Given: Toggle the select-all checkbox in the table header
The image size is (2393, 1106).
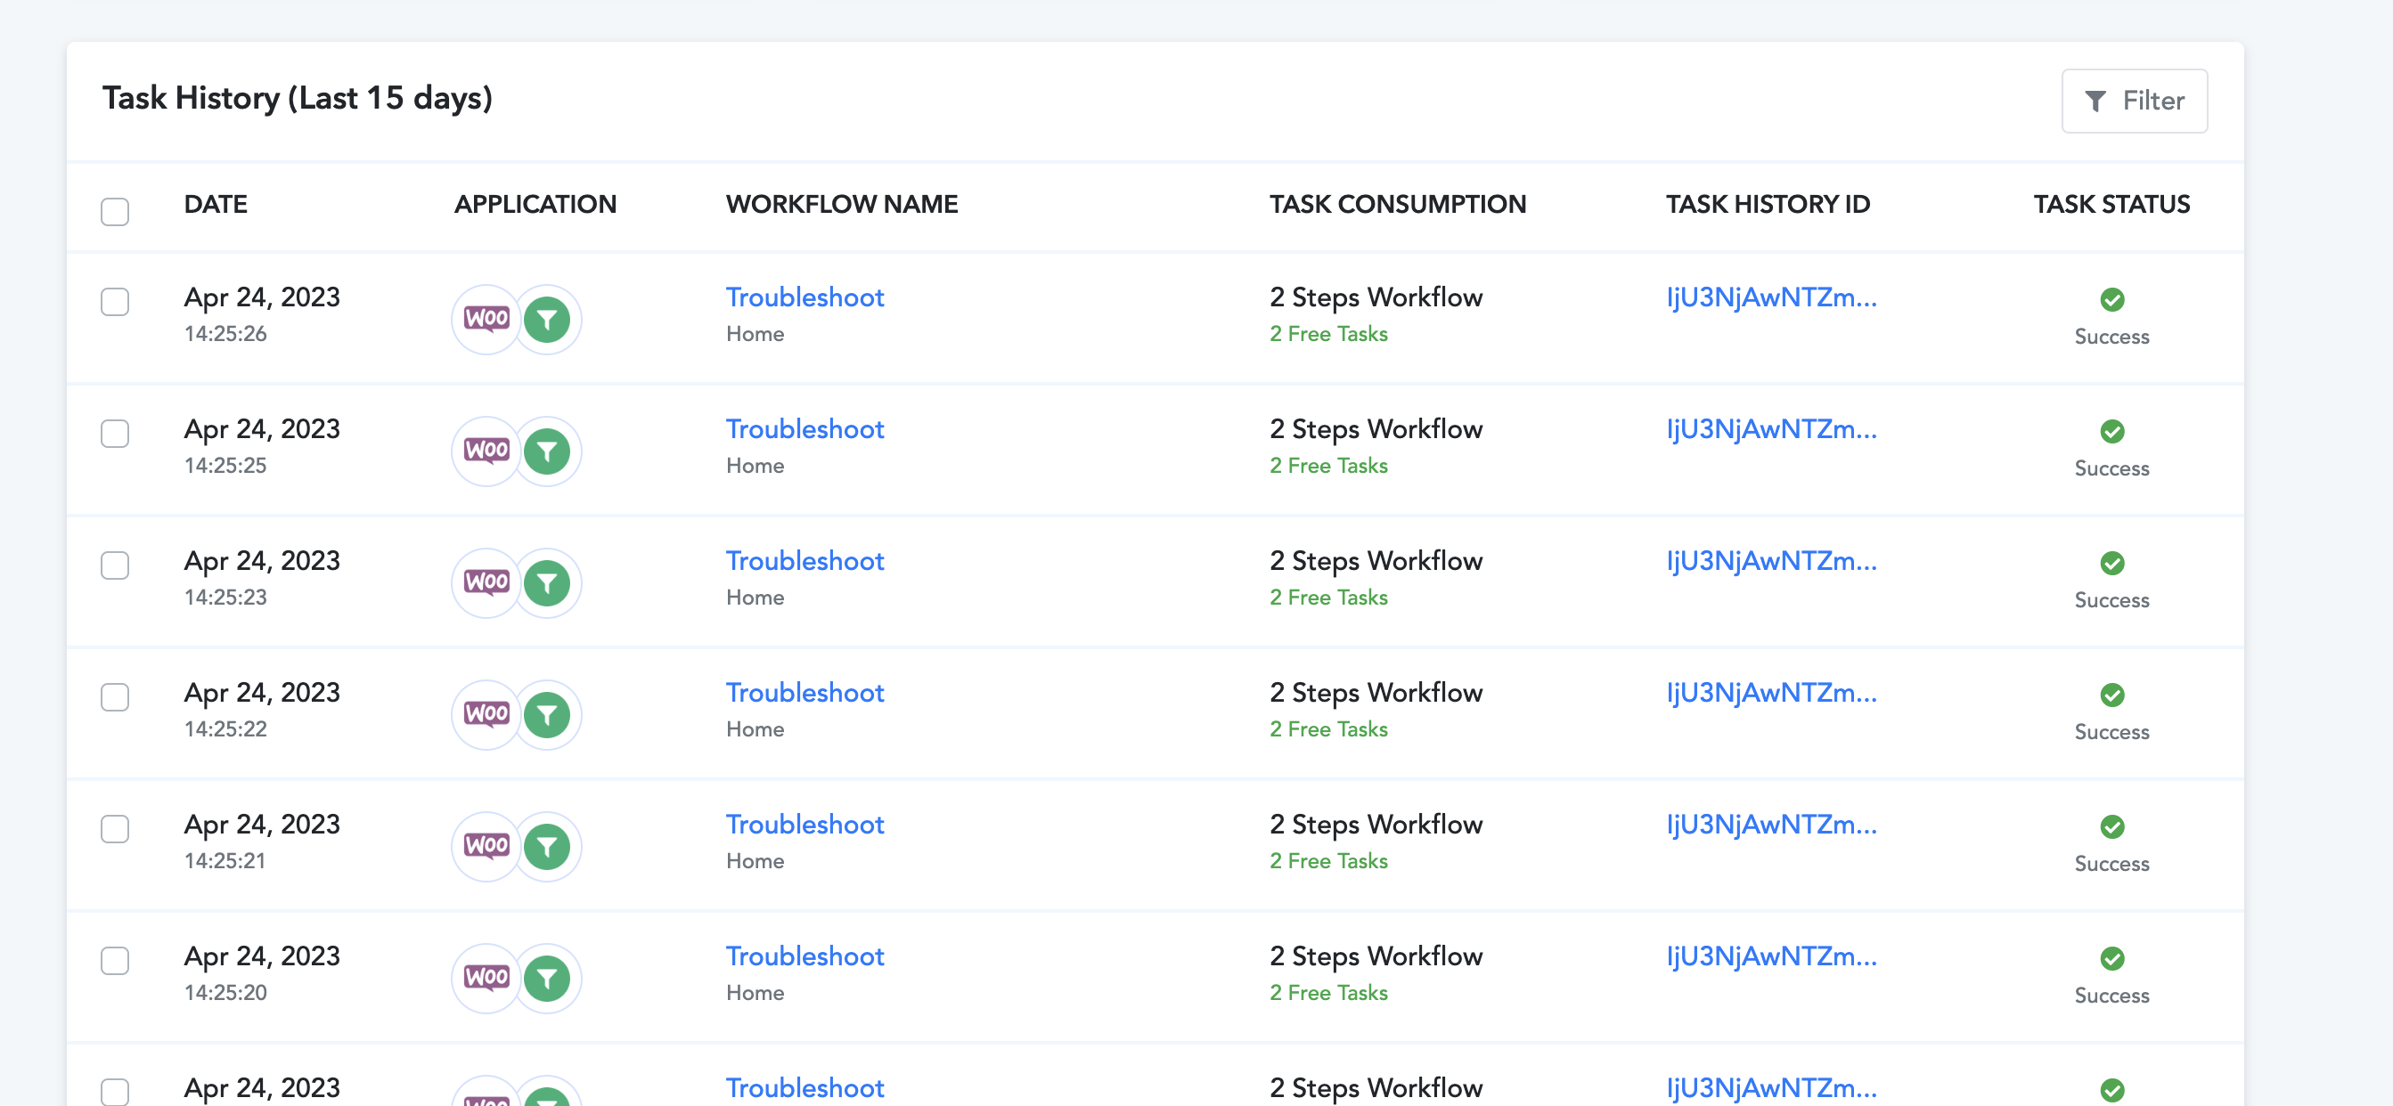Looking at the screenshot, I should [x=115, y=211].
